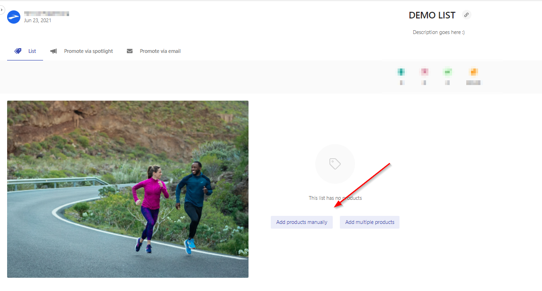The height and width of the screenshot is (291, 542).
Task: Open the Promote via spotlight tab
Action: [89, 51]
